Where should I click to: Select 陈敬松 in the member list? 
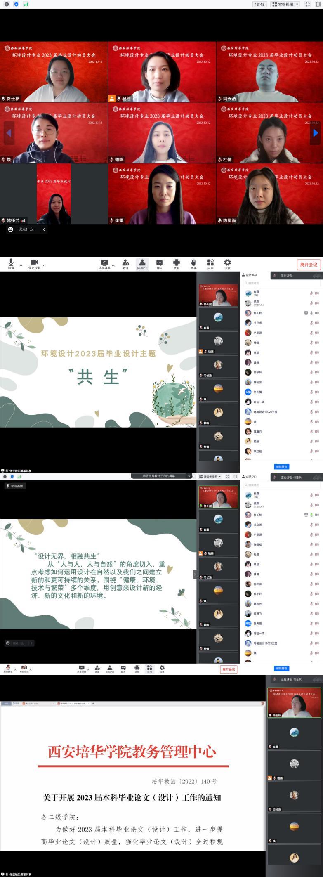(257, 544)
